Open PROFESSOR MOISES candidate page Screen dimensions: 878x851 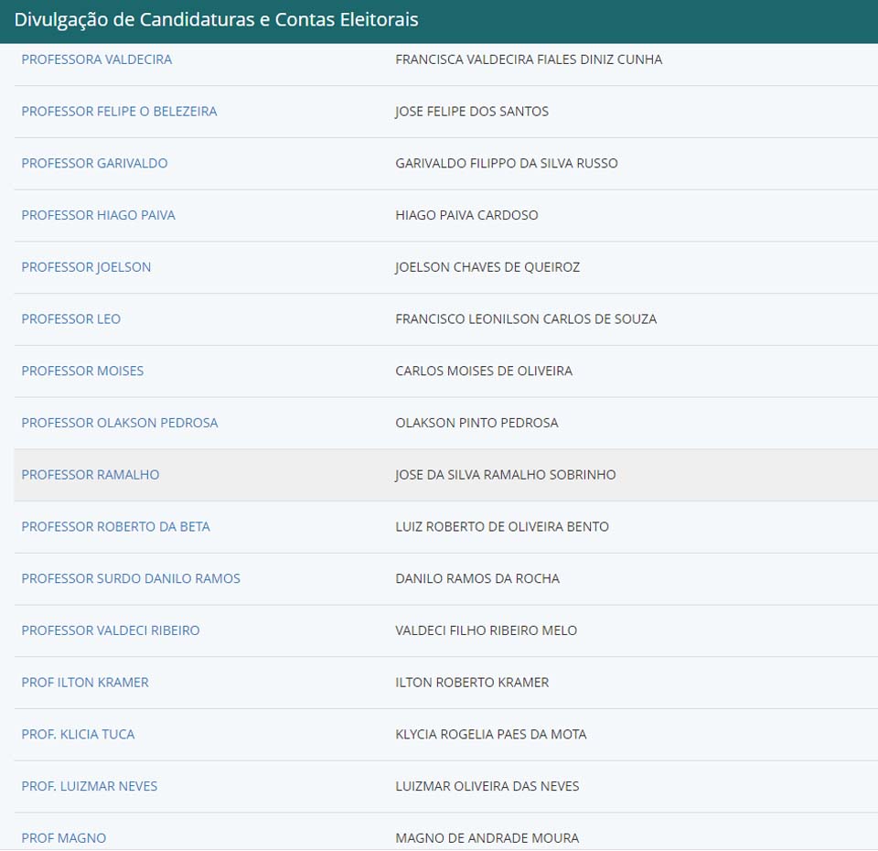coord(82,371)
